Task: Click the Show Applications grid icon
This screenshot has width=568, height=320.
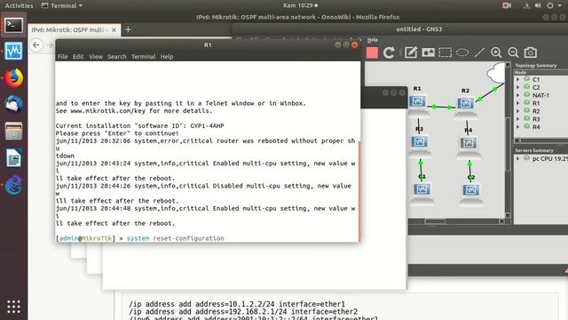Action: (x=13, y=307)
